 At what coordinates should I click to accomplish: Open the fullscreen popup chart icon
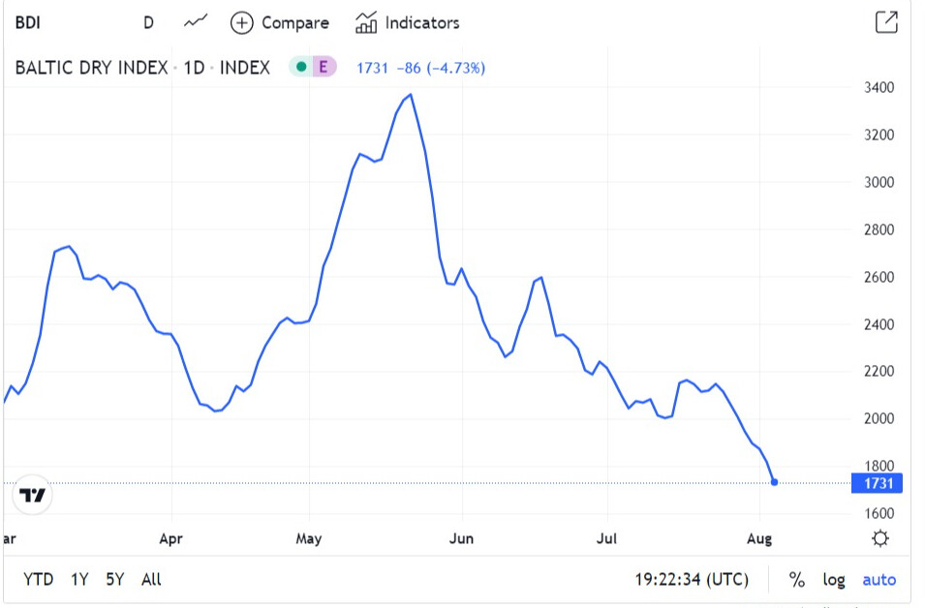click(x=885, y=22)
